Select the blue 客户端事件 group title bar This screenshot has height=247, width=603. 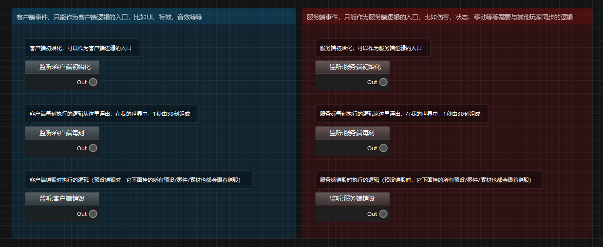pos(153,17)
